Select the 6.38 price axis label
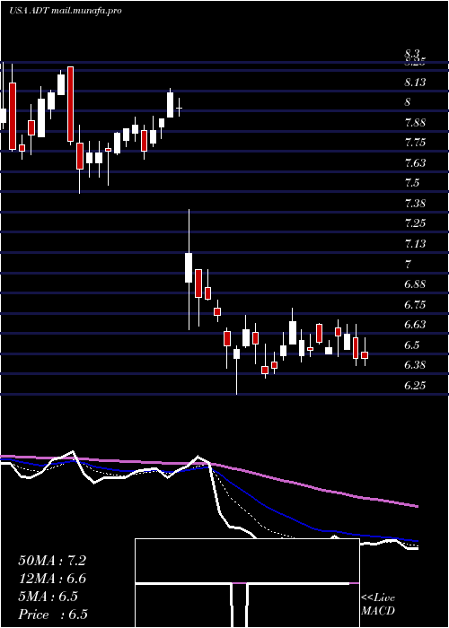The image size is (449, 628). 415,365
